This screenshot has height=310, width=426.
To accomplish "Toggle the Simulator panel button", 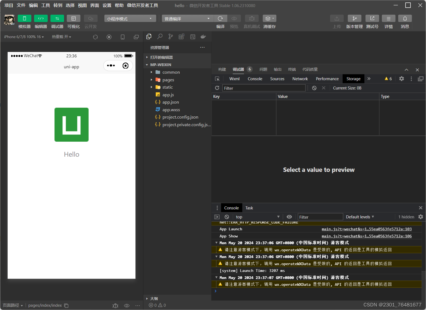I will [25, 18].
